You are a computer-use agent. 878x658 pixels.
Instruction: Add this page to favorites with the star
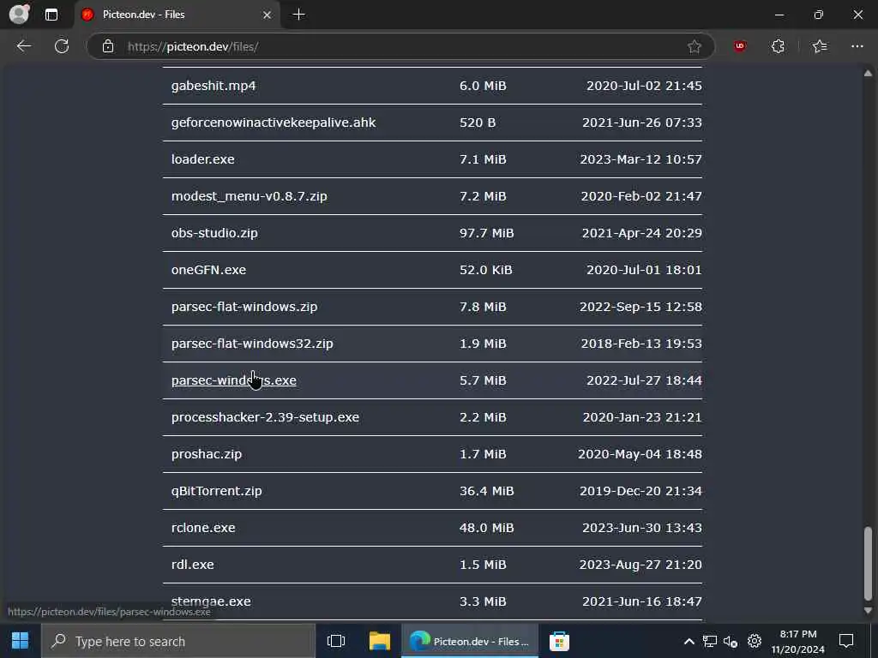pos(695,46)
